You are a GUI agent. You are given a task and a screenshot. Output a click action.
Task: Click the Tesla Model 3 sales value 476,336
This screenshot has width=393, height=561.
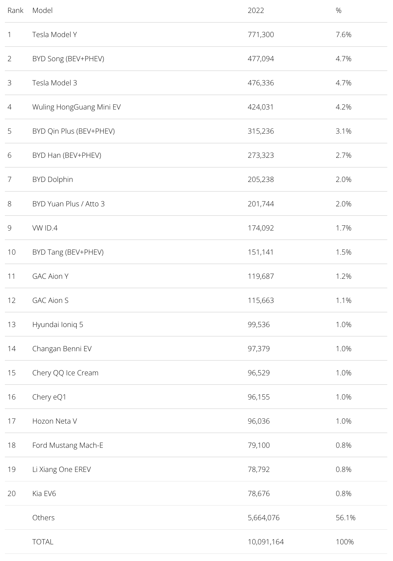coord(261,83)
